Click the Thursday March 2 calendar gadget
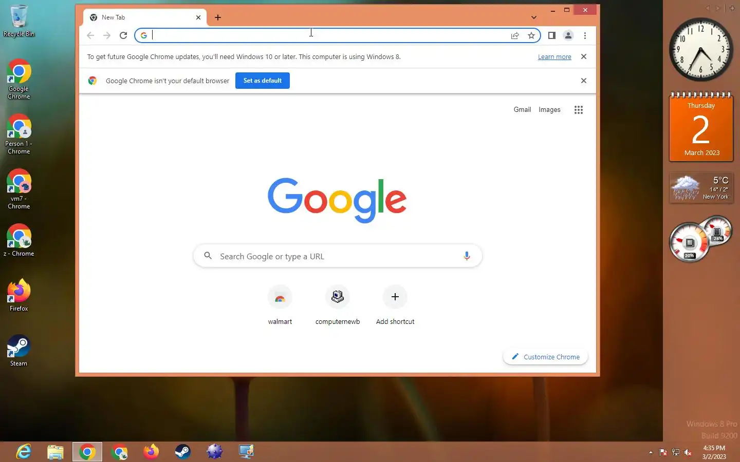740x462 pixels. tap(701, 127)
